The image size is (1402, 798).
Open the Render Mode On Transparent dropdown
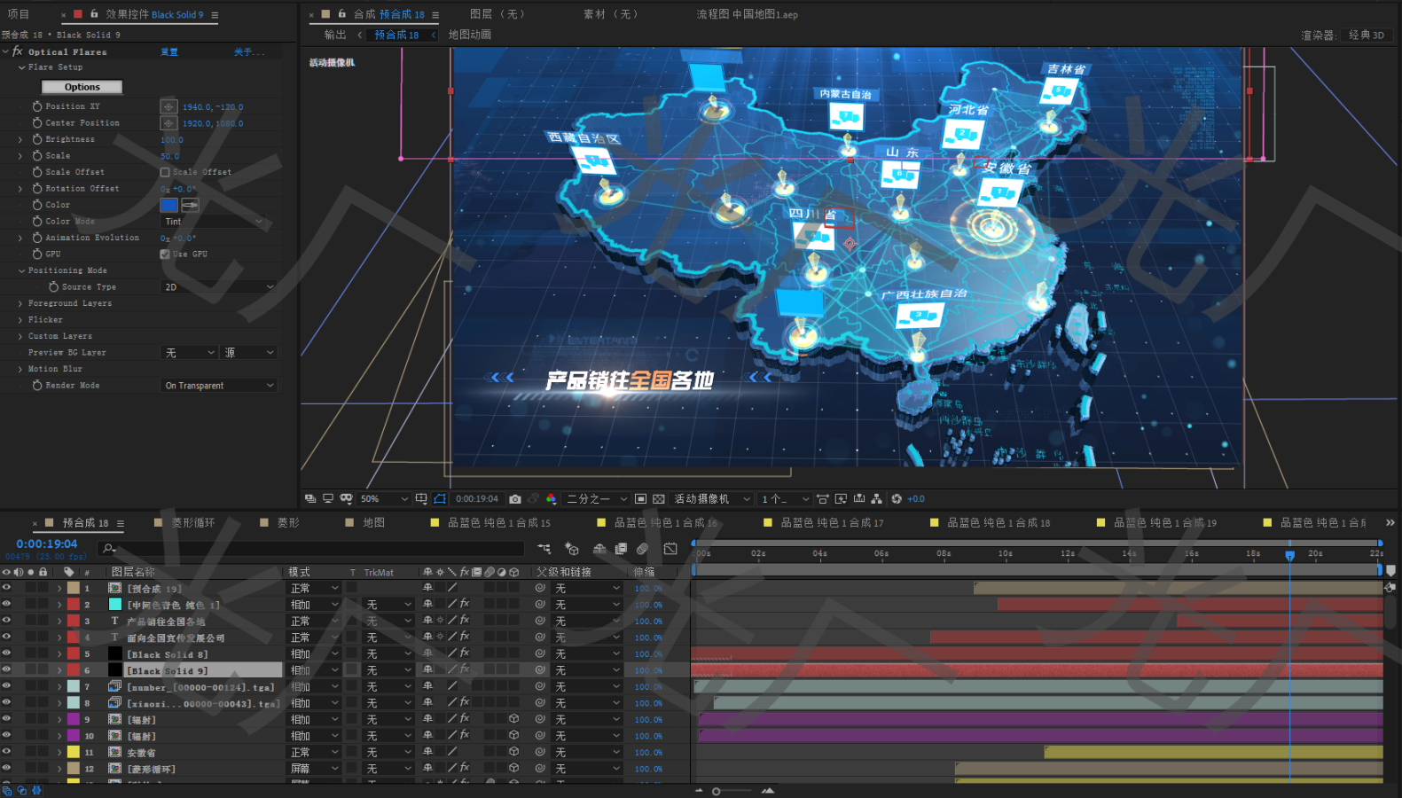(x=219, y=386)
